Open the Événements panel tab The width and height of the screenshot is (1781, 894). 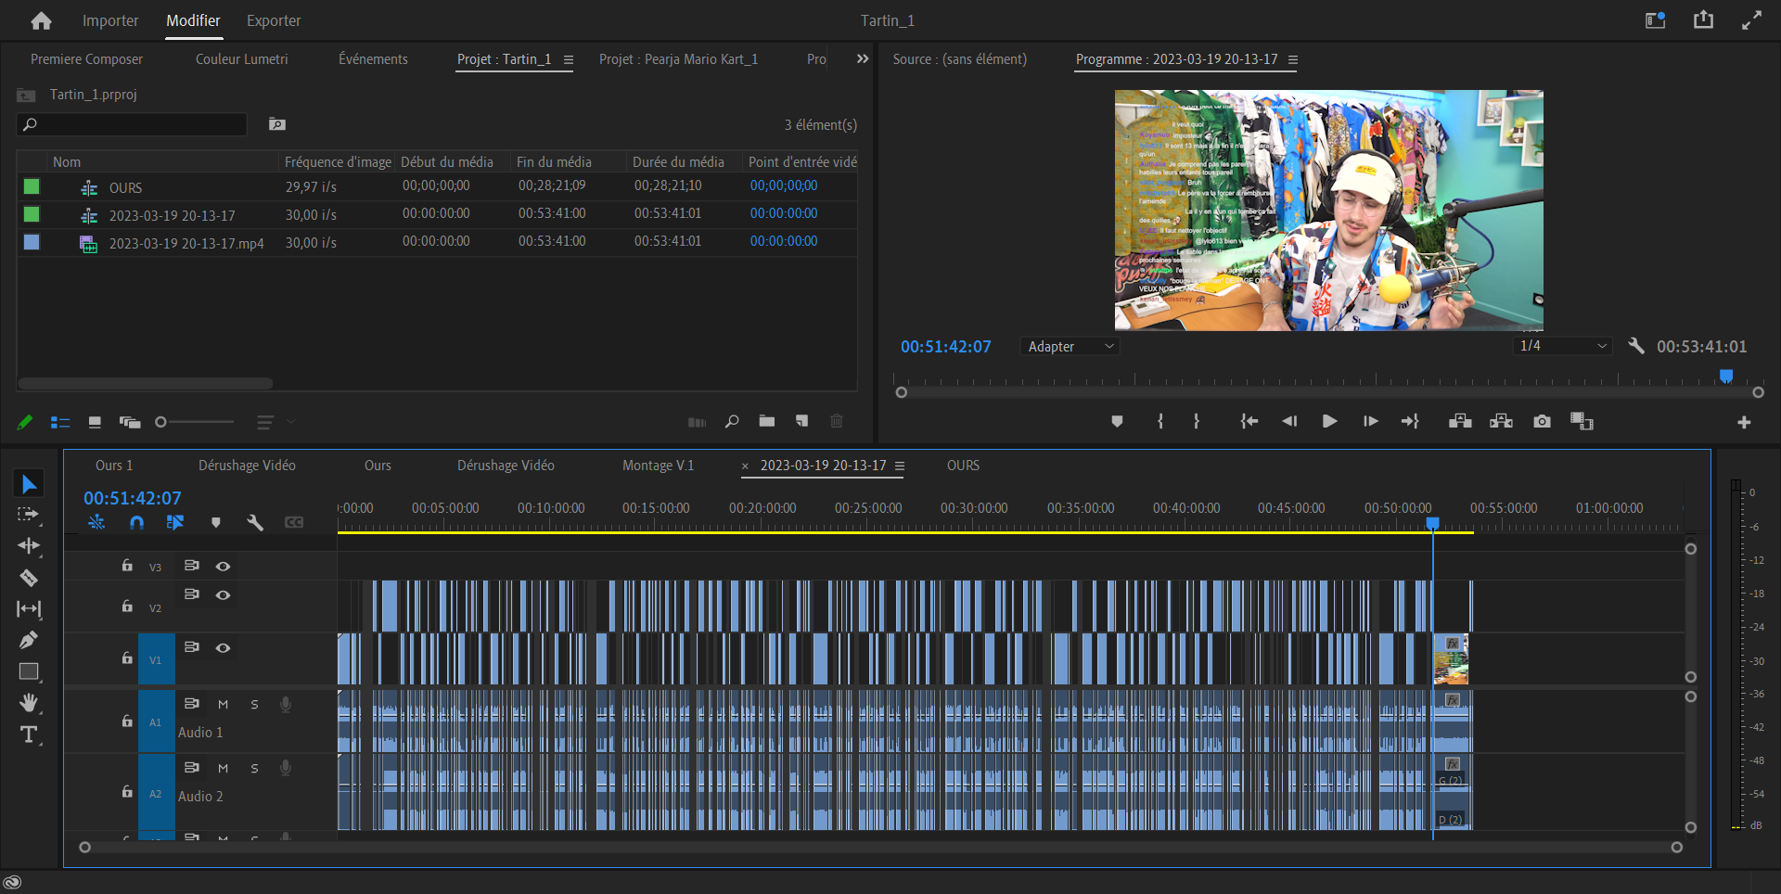click(373, 58)
